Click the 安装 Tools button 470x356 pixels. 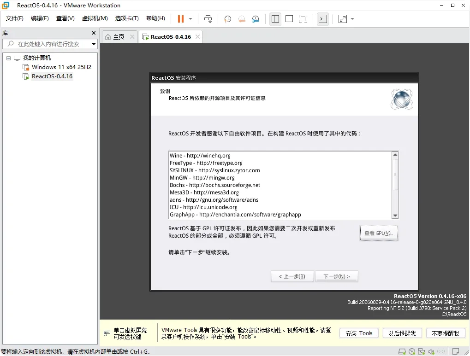point(359,333)
